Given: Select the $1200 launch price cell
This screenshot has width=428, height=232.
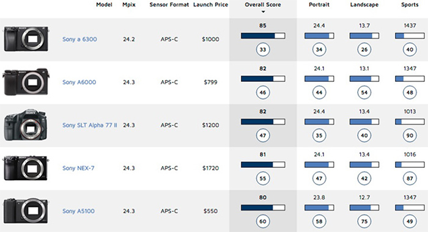Looking at the screenshot, I should pos(210,125).
